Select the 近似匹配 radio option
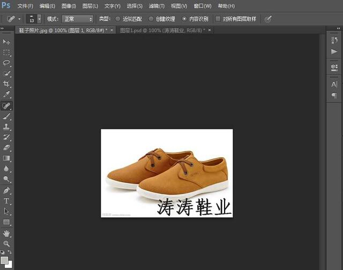343x270 pixels. (x=118, y=19)
